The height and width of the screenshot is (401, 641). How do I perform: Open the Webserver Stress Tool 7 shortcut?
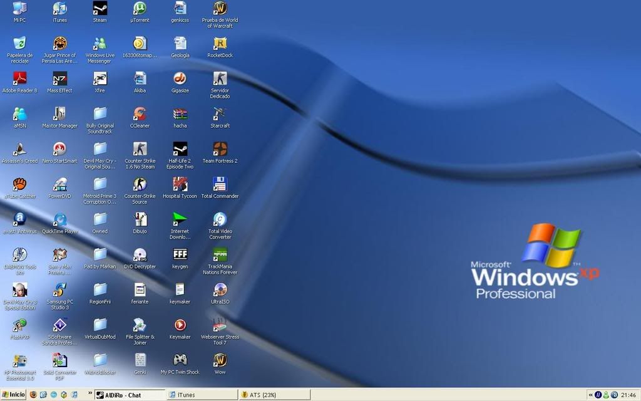point(220,331)
